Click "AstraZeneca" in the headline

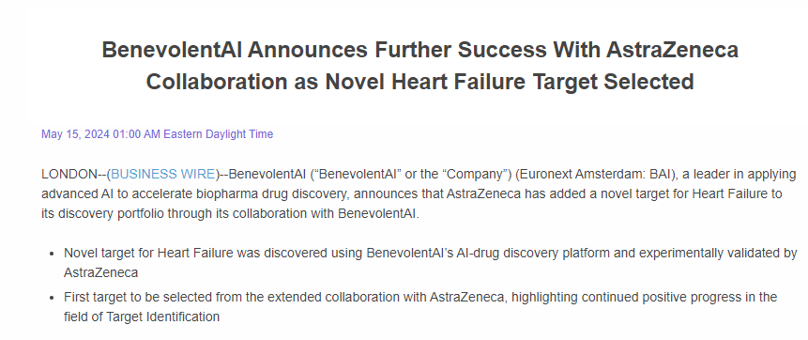click(x=672, y=50)
